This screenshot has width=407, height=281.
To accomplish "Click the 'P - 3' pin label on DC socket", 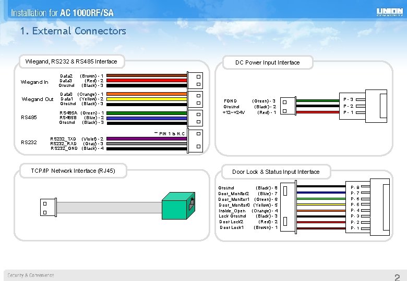I will click(x=348, y=99).
